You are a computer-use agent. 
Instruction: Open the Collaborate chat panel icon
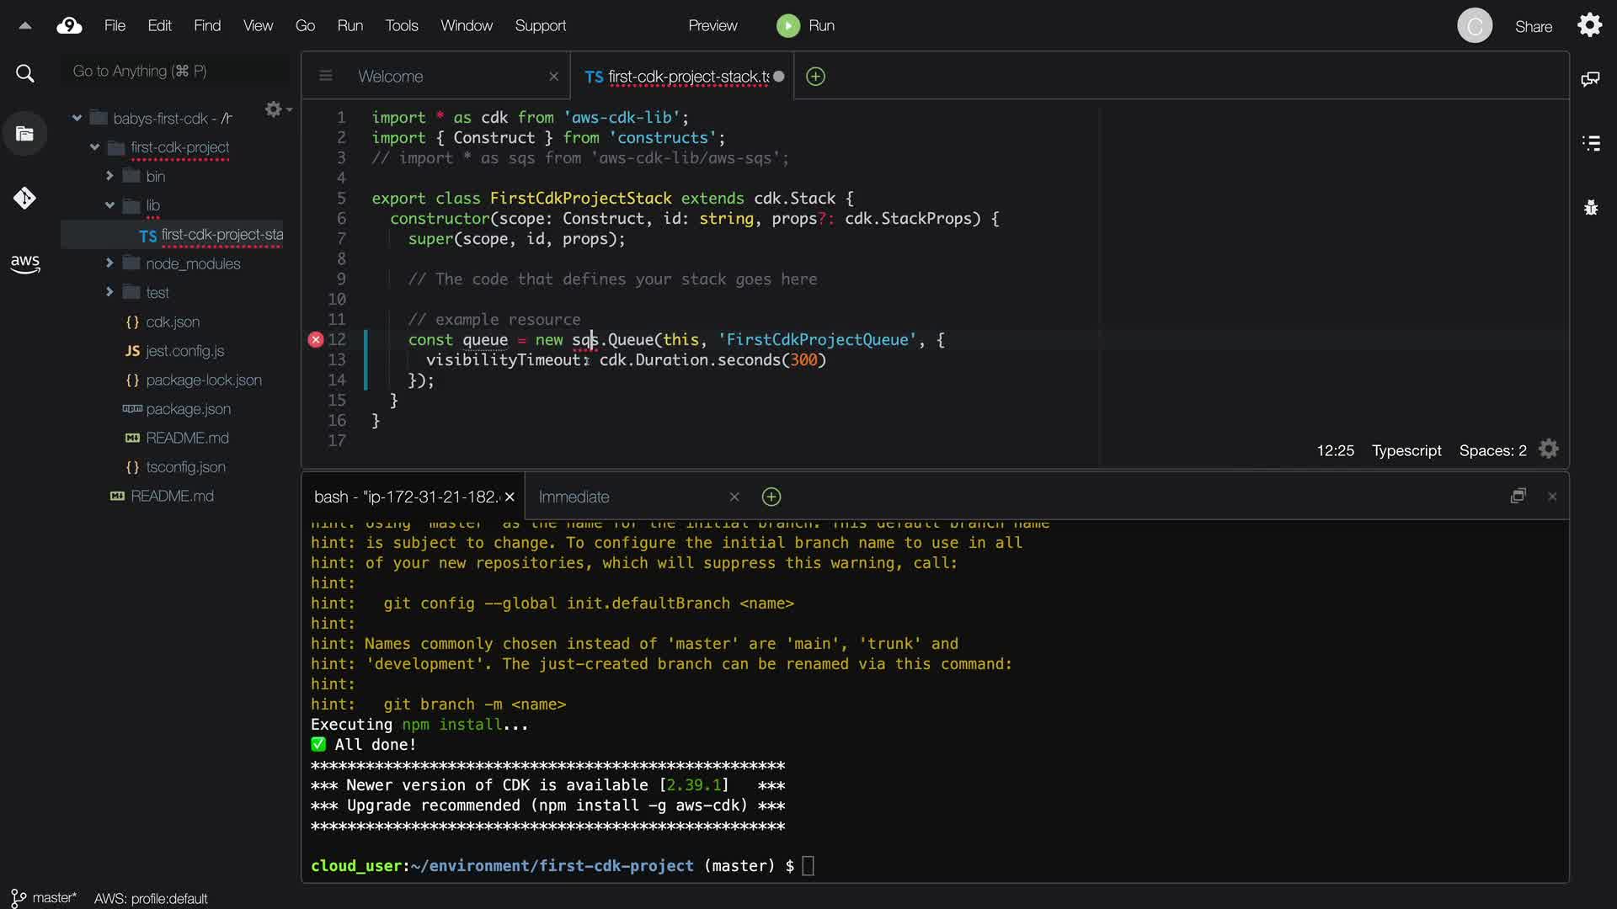pos(1590,79)
